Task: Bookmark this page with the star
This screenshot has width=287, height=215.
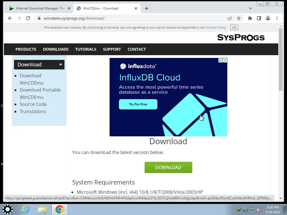Action: pyautogui.click(x=239, y=18)
